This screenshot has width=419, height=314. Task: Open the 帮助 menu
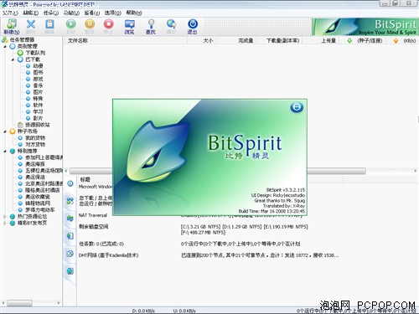(x=134, y=13)
